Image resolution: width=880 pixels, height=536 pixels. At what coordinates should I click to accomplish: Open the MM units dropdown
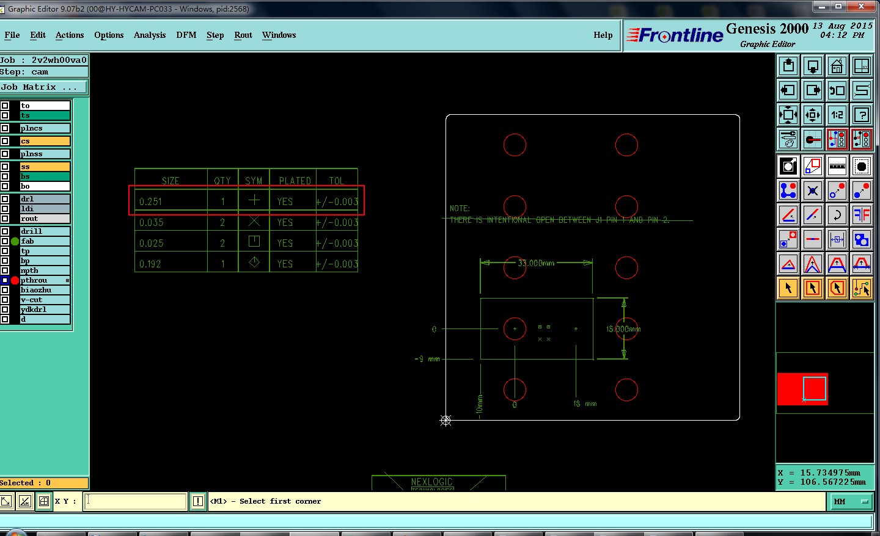point(851,501)
